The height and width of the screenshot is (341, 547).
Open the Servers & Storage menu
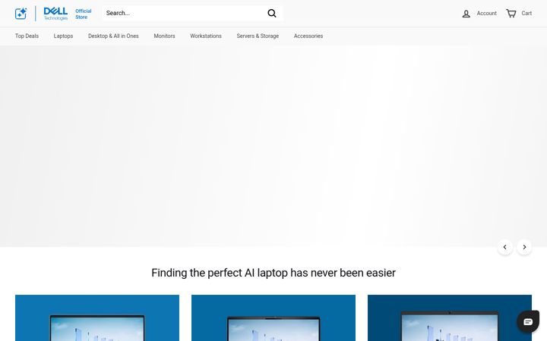(258, 36)
